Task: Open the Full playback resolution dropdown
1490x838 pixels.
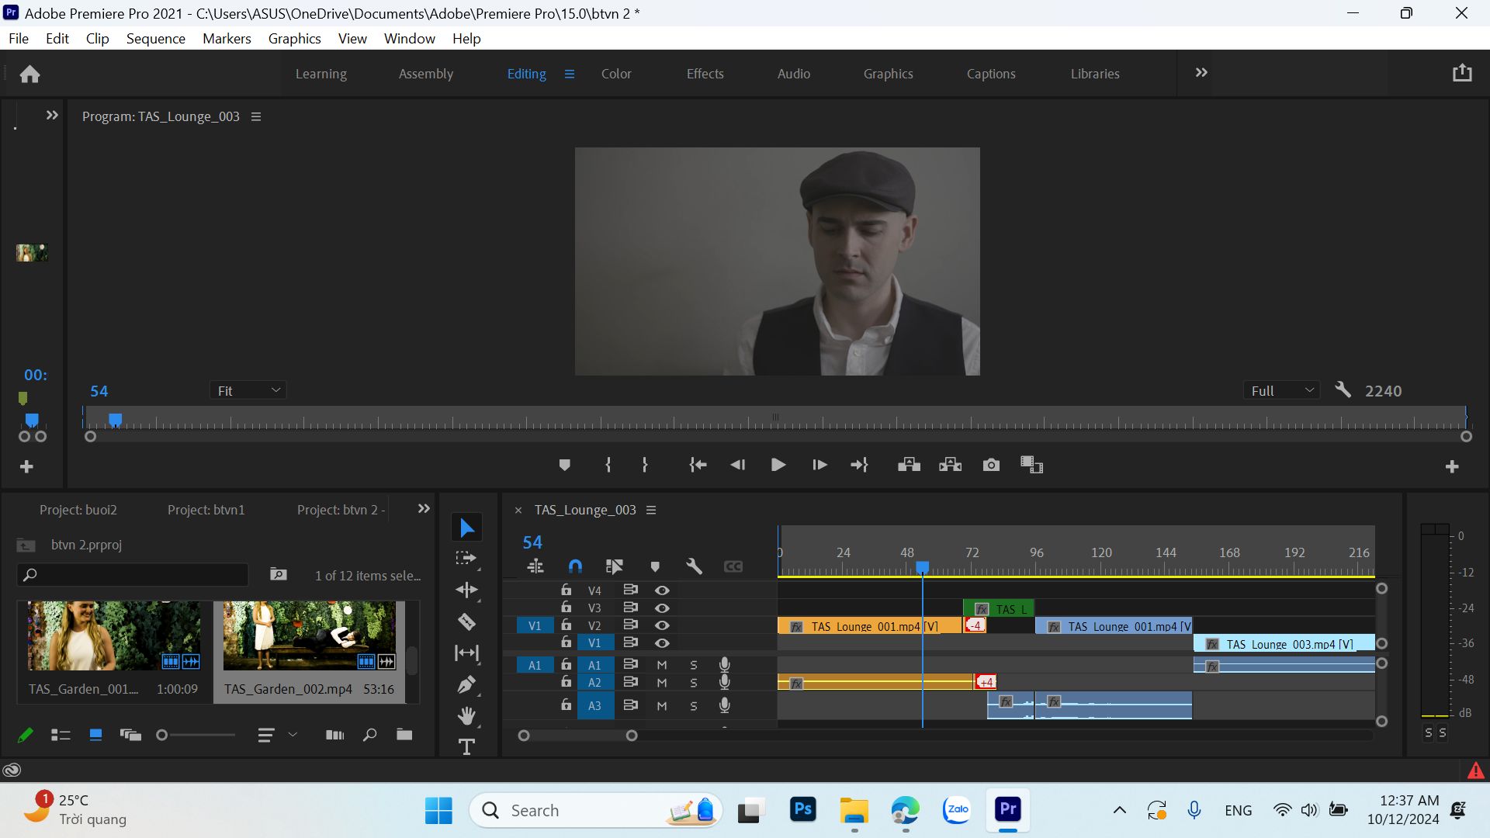Action: click(1281, 390)
